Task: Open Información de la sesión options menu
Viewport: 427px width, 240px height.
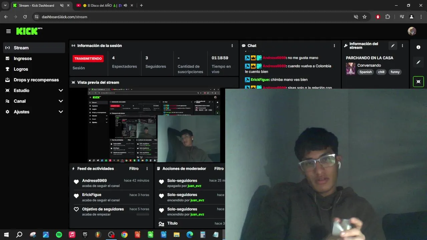Action: [232, 46]
